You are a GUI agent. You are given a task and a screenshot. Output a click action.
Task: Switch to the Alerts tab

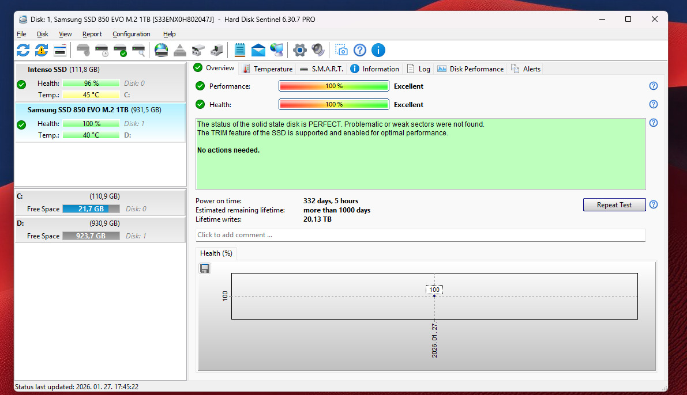coord(525,69)
